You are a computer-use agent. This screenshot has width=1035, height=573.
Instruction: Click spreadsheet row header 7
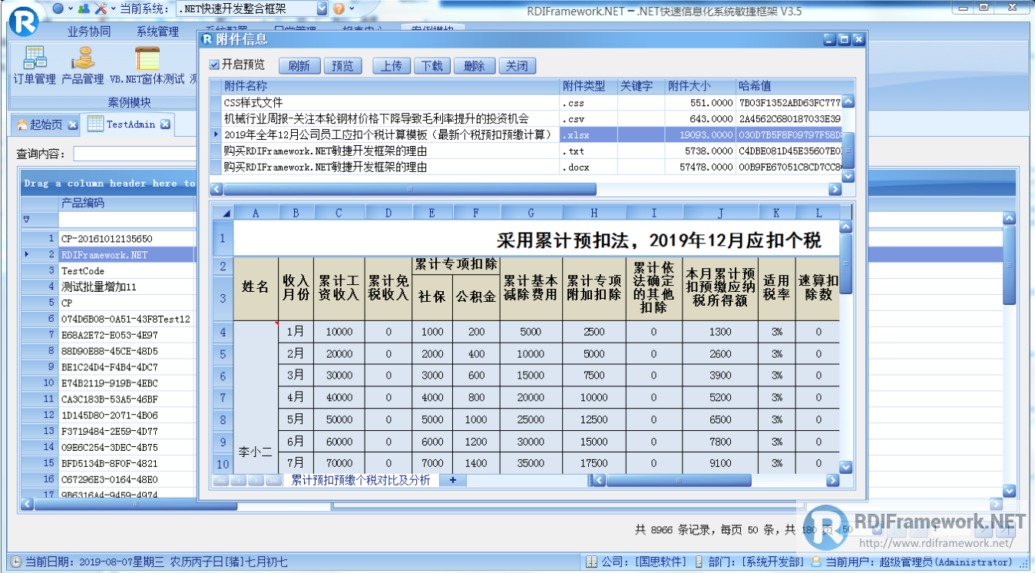(223, 398)
